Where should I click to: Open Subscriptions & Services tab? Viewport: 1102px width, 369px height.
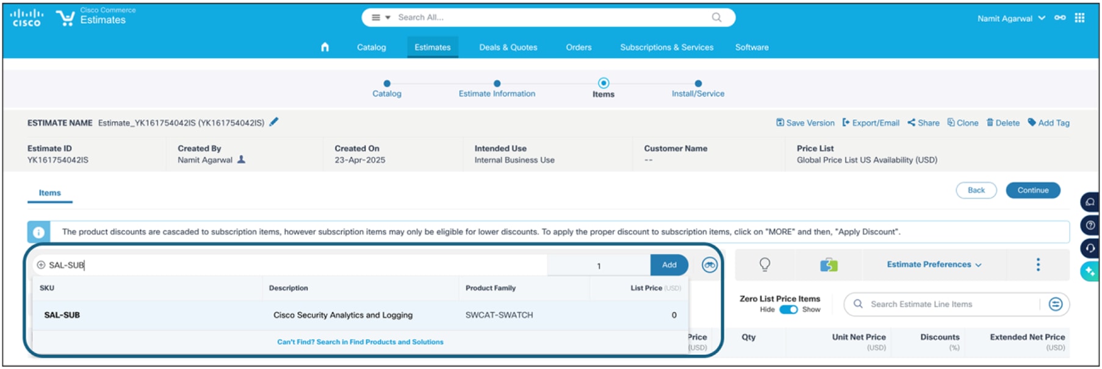click(666, 47)
